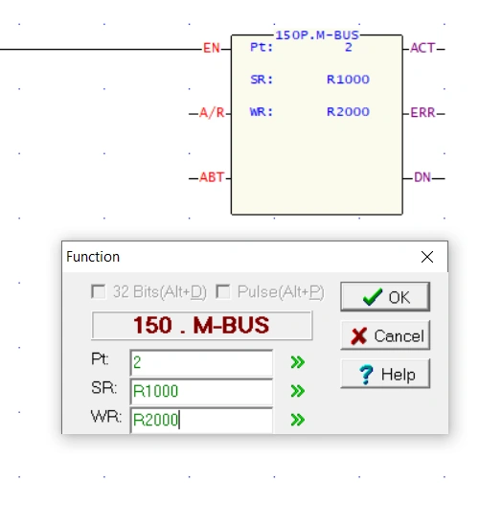The height and width of the screenshot is (528, 502).
Task: Select the ACT output label on block
Action: coord(422,48)
